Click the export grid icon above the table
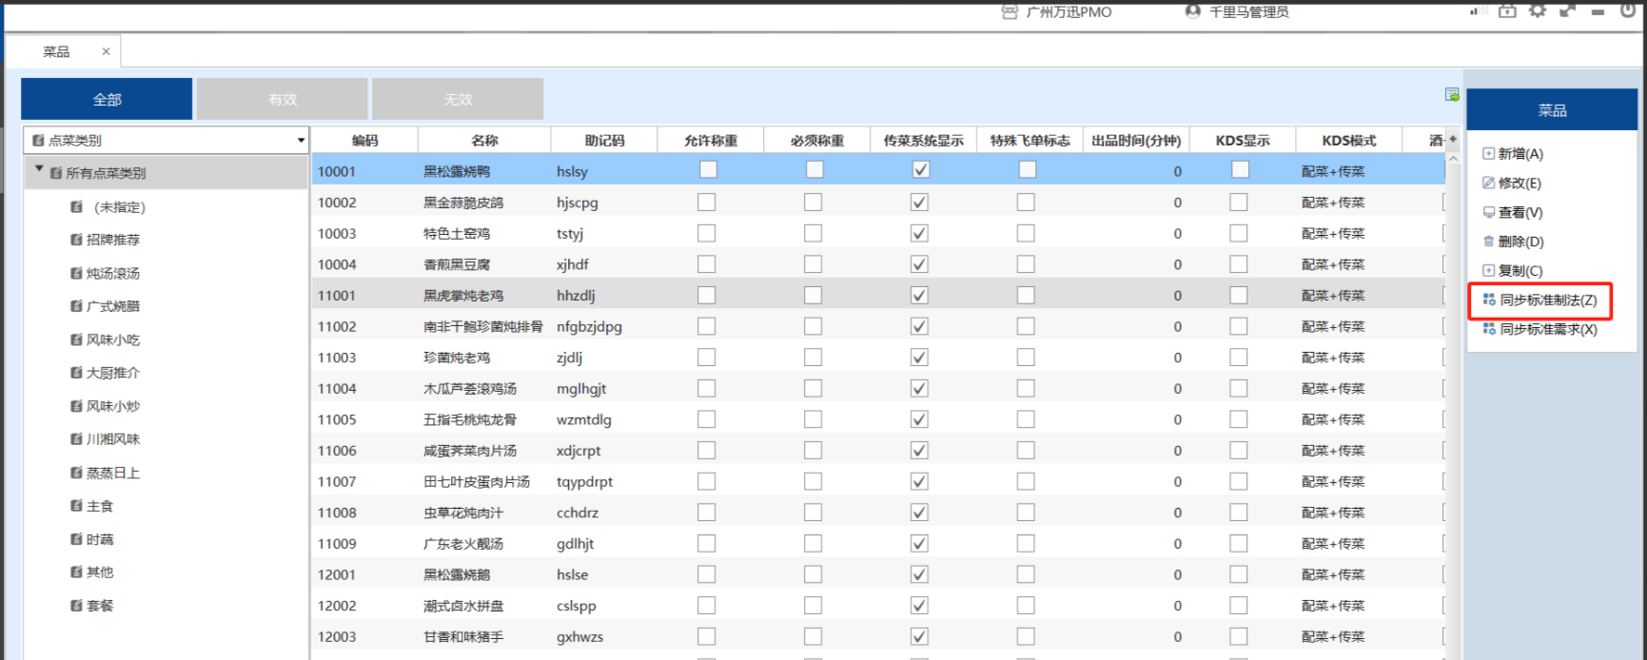The height and width of the screenshot is (660, 1647). tap(1451, 94)
